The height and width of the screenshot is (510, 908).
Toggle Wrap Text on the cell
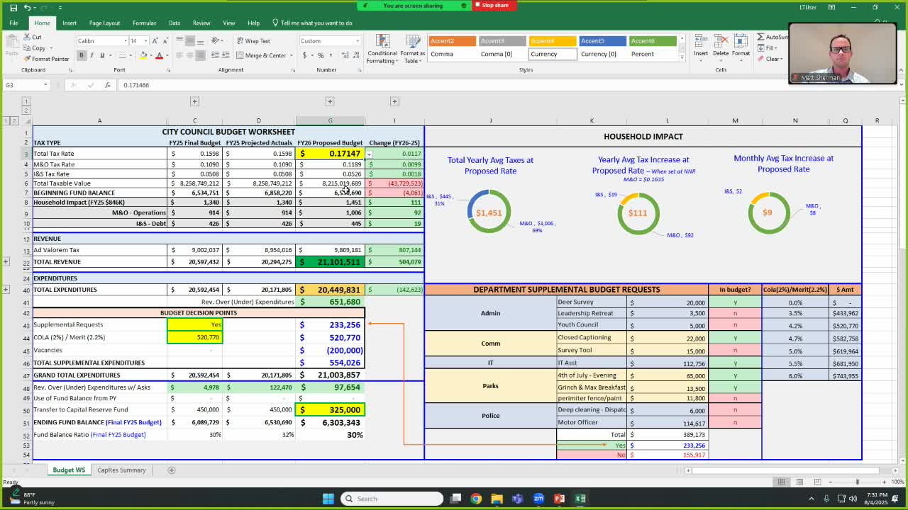click(254, 41)
